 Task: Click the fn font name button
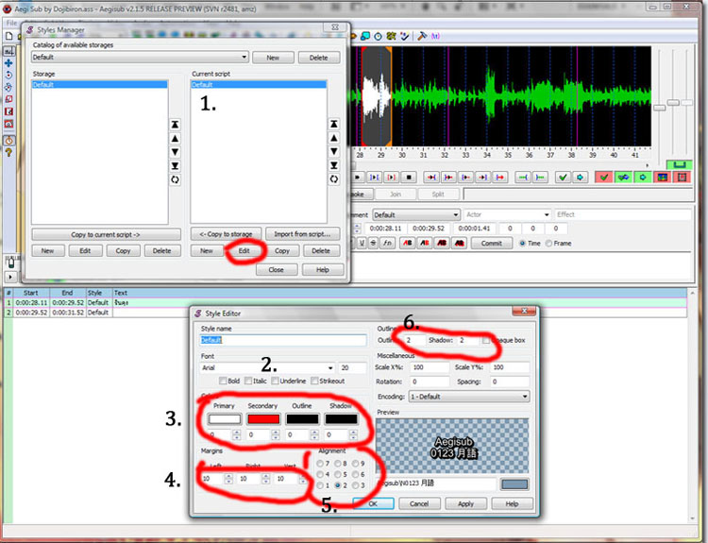(387, 243)
